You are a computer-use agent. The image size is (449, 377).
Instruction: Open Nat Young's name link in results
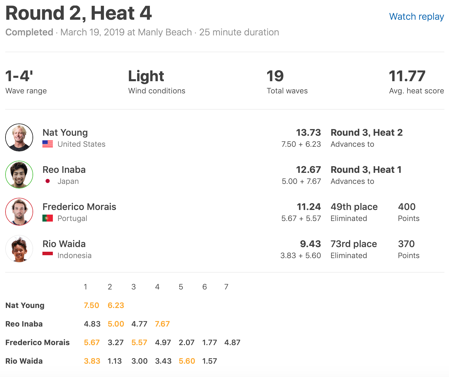65,133
